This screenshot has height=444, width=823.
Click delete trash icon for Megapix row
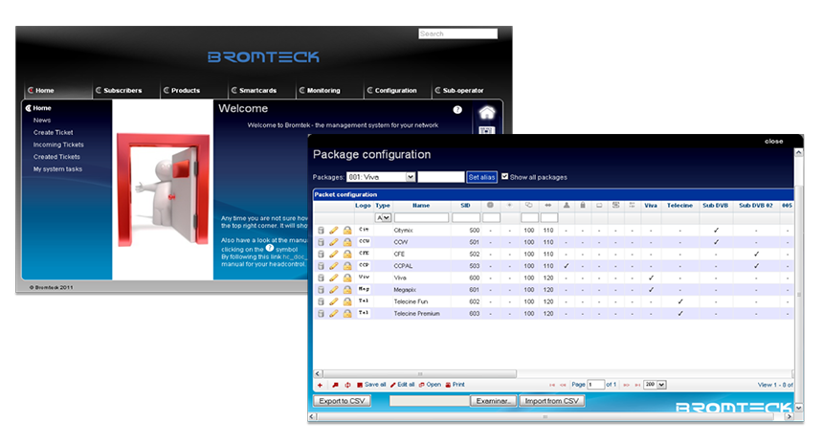[x=321, y=290]
